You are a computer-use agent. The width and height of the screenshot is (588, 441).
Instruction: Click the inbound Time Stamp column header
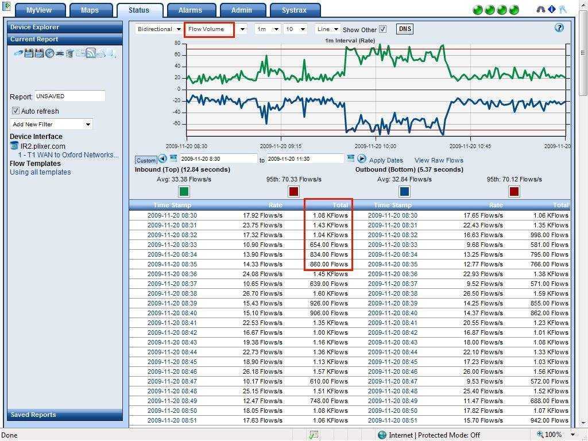[172, 205]
